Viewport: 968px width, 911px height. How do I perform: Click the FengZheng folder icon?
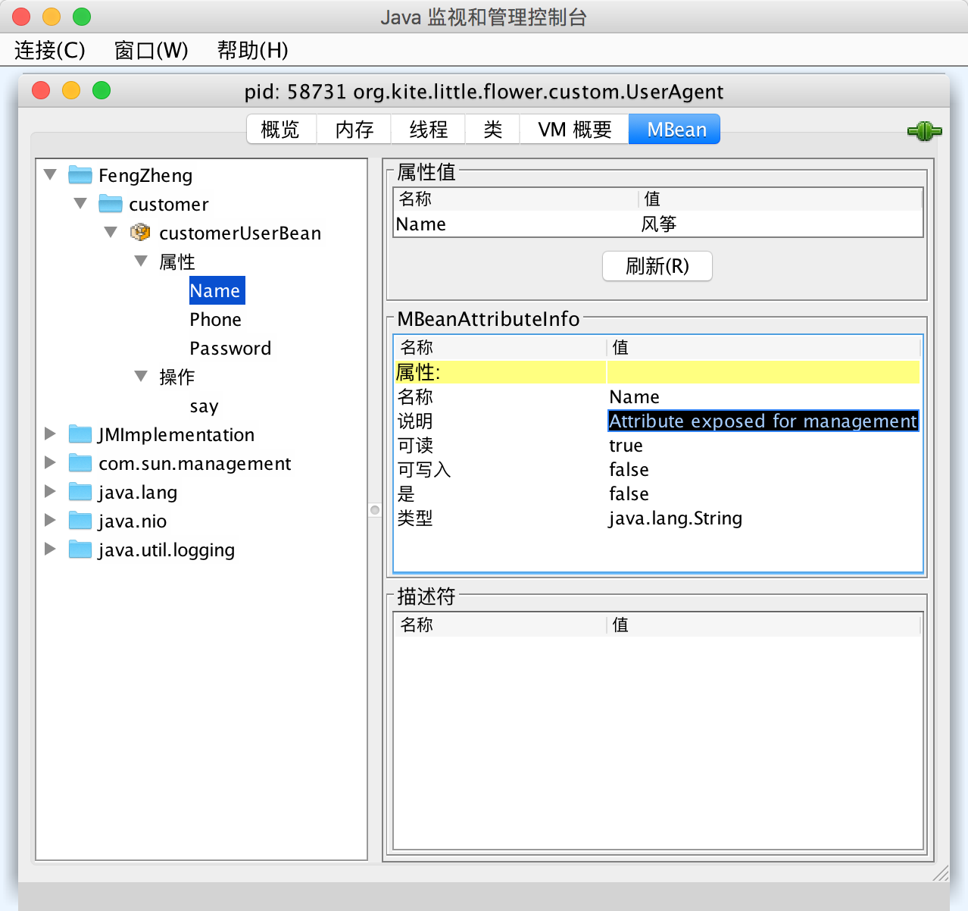[80, 174]
